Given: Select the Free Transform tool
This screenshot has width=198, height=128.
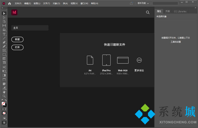Looking at the screenshot, I should 4,71.
